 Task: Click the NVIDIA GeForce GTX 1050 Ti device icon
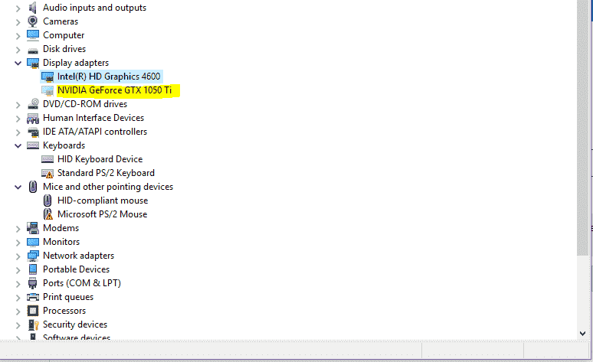pyautogui.click(x=48, y=90)
